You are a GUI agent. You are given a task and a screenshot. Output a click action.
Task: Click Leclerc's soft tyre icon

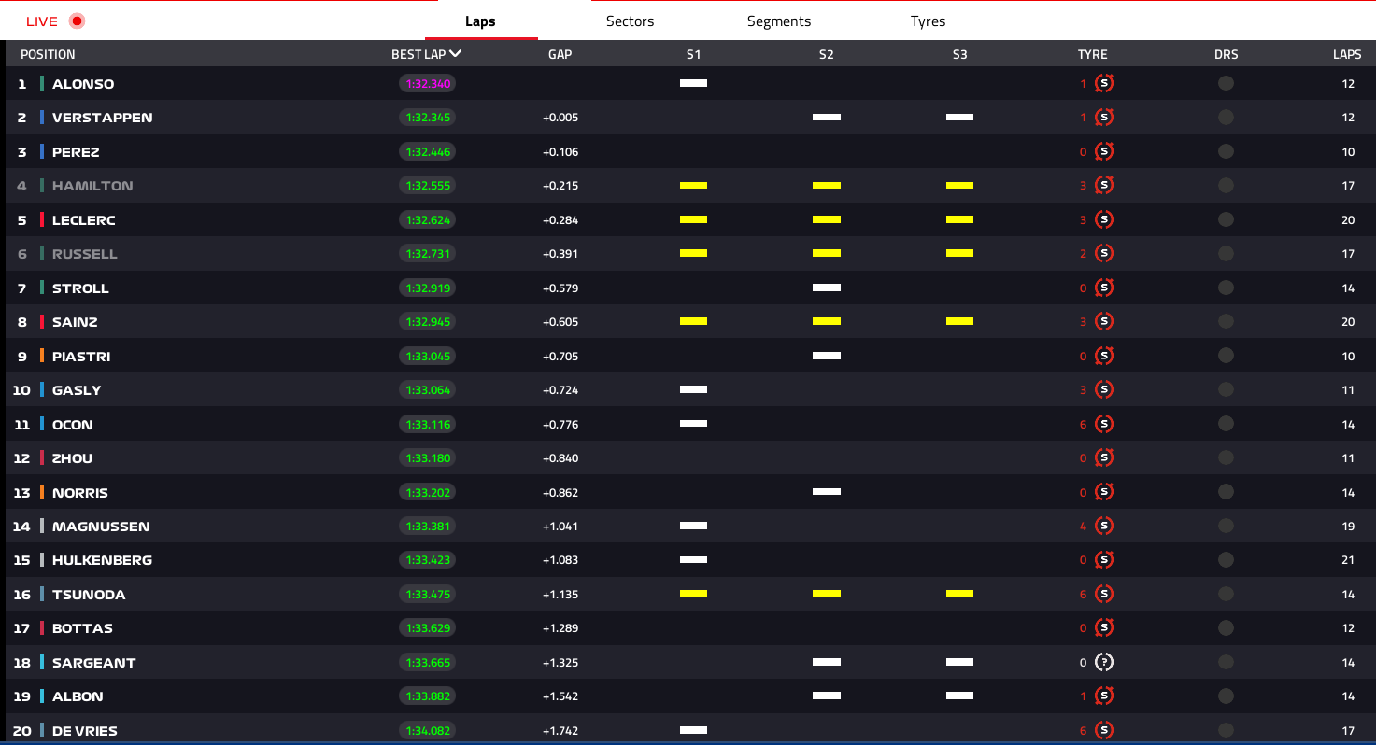[x=1104, y=219]
